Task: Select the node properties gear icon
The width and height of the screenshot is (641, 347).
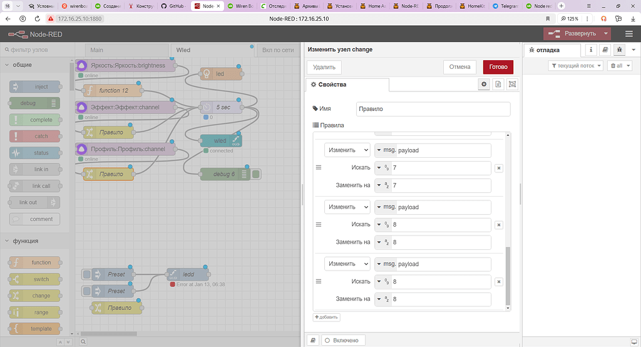Action: 483,84
